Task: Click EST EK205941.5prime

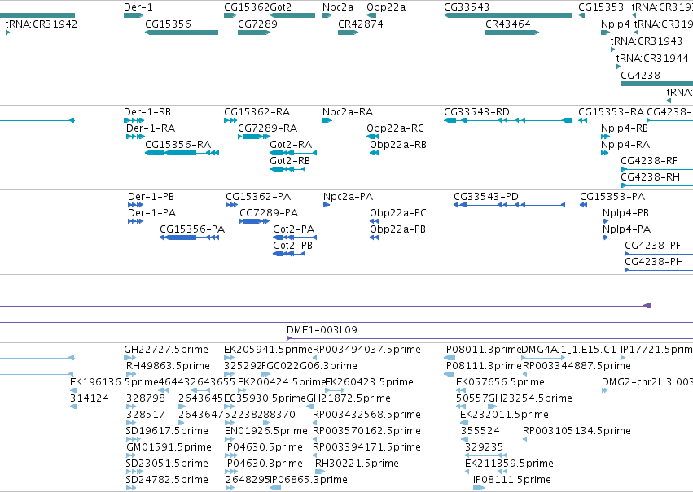Action: point(230,358)
